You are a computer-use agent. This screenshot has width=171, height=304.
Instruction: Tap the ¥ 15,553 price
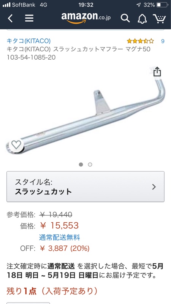click(x=59, y=225)
